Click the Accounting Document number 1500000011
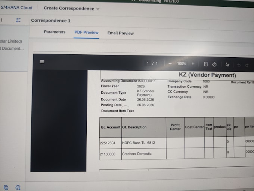The image size is (254, 191). [x=146, y=81]
